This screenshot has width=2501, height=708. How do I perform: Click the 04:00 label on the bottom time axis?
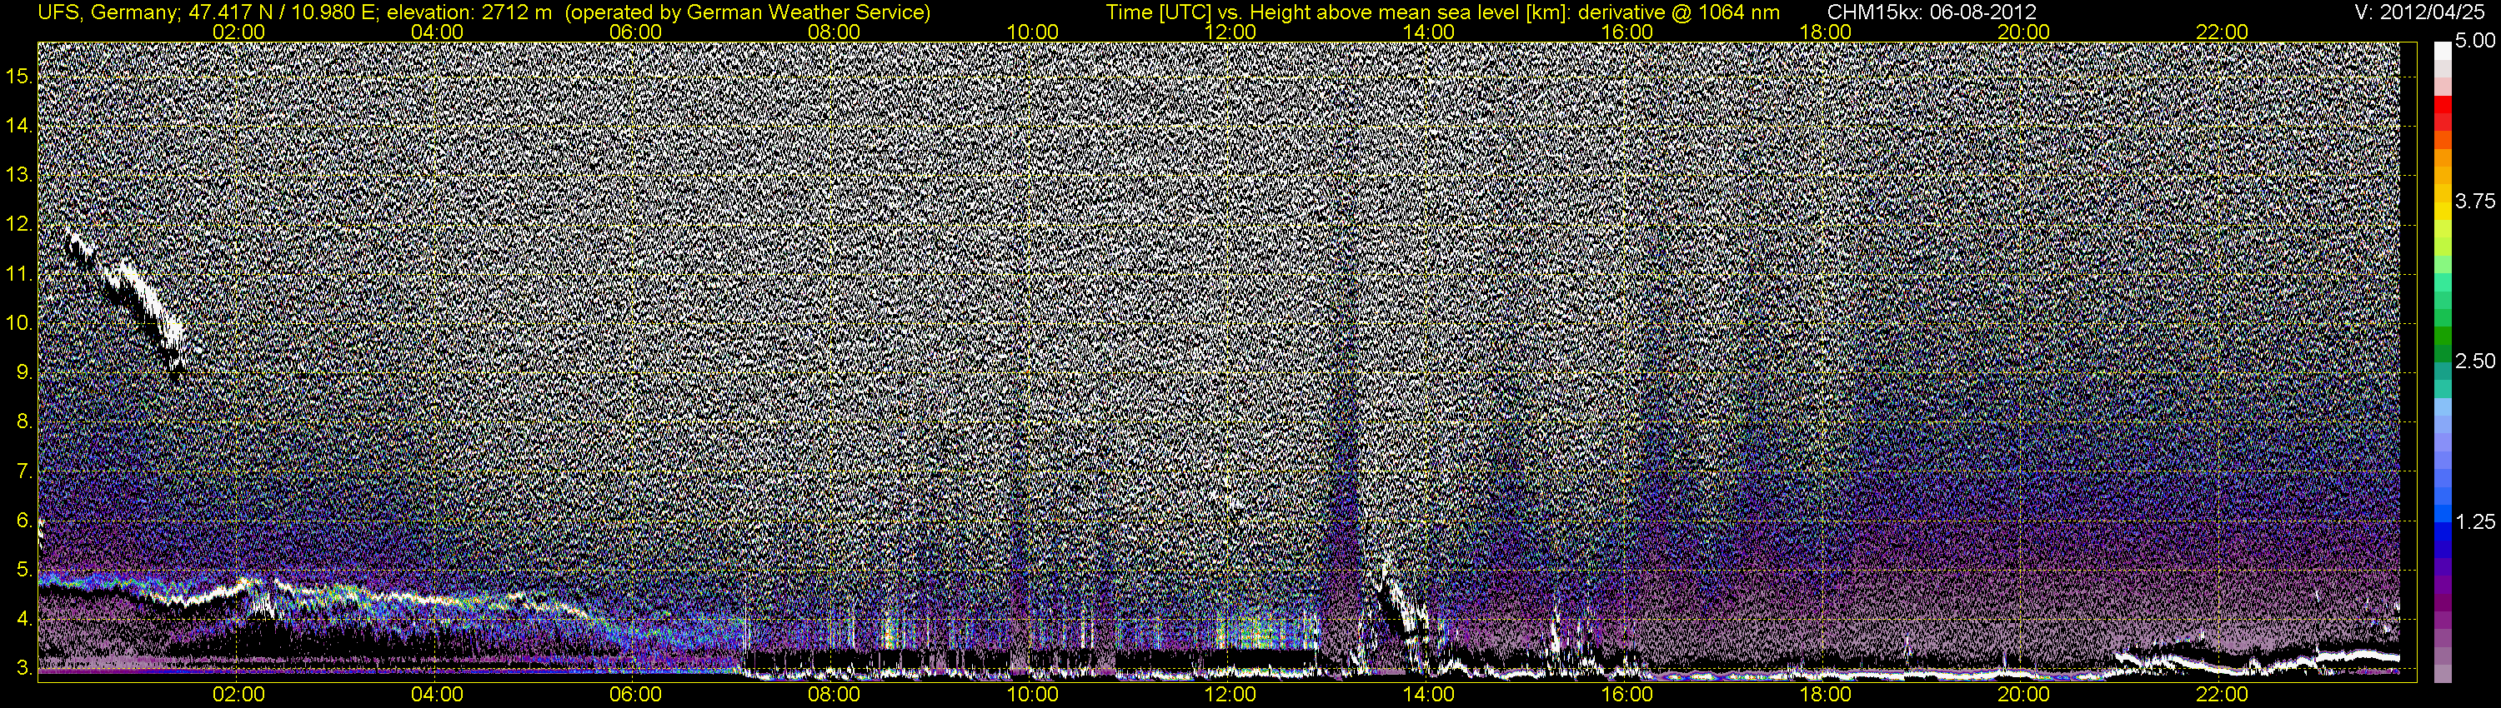pos(437,695)
